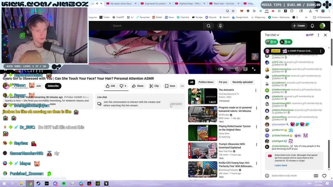333x187 pixels.
Task: Open Super Chat dollar icon in chat
Action: [x=316, y=176]
